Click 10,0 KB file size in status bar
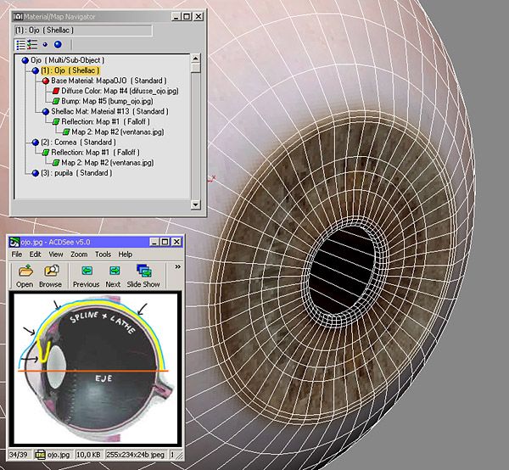This screenshot has height=470, width=509. point(88,455)
